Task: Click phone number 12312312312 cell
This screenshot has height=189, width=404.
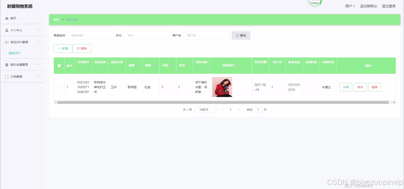Action: 294,87
